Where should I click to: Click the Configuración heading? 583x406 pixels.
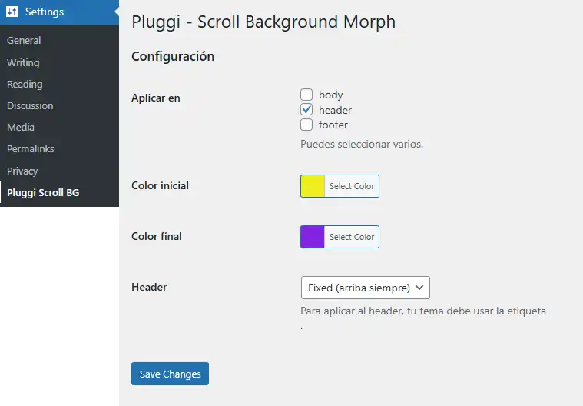173,56
